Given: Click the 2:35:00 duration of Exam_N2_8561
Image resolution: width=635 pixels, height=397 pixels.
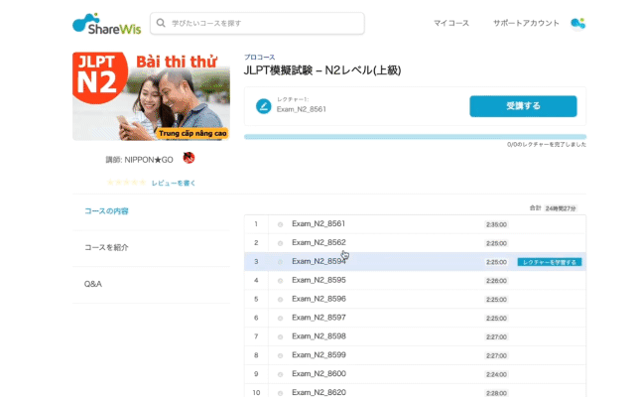Looking at the screenshot, I should pos(496,224).
